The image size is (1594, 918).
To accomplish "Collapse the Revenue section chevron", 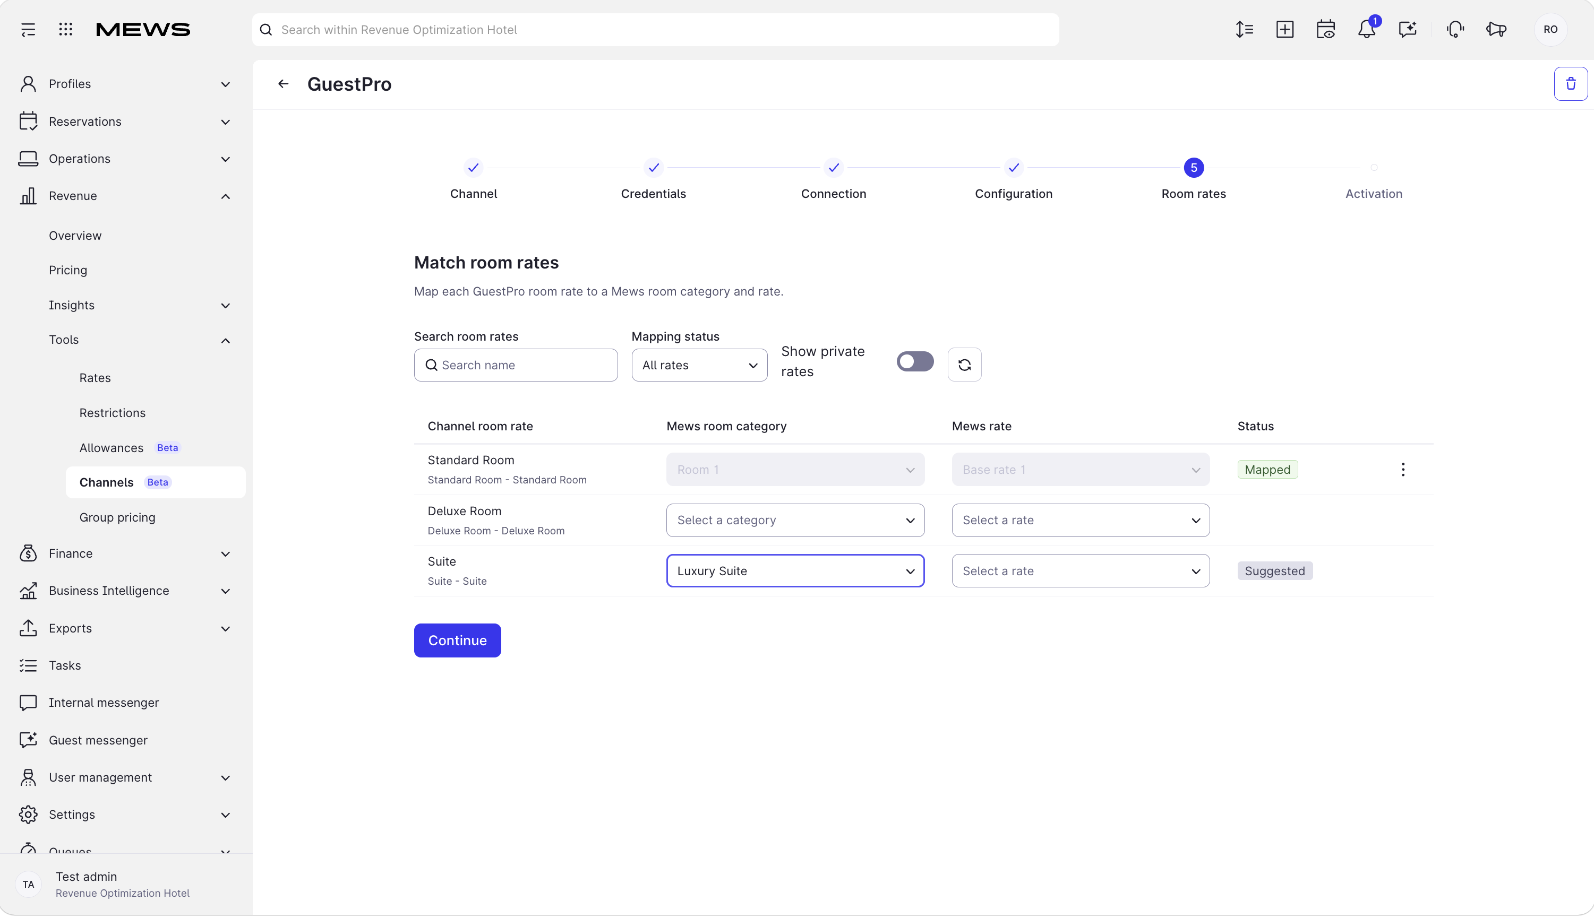I will (x=225, y=196).
